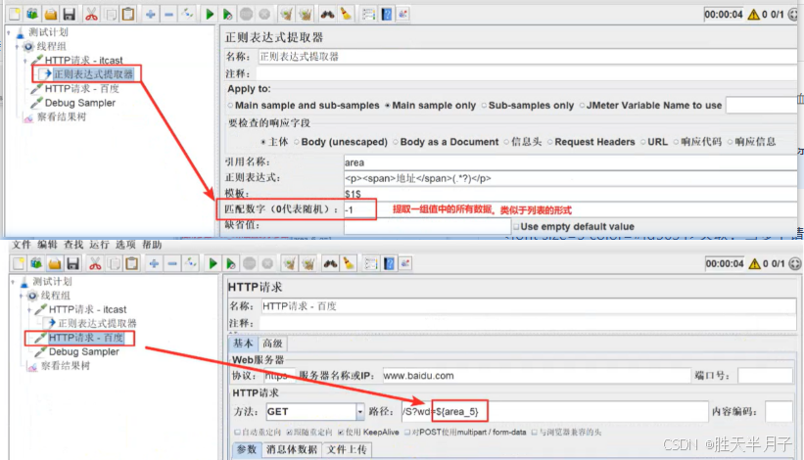Select 'JMeter Variable Name to use' radio

pyautogui.click(x=582, y=105)
